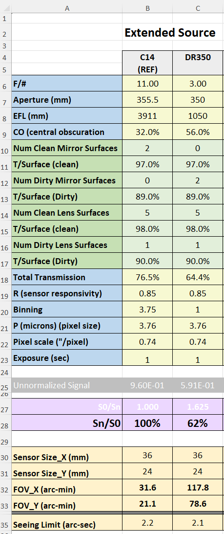Select column A header

pos(67,8)
